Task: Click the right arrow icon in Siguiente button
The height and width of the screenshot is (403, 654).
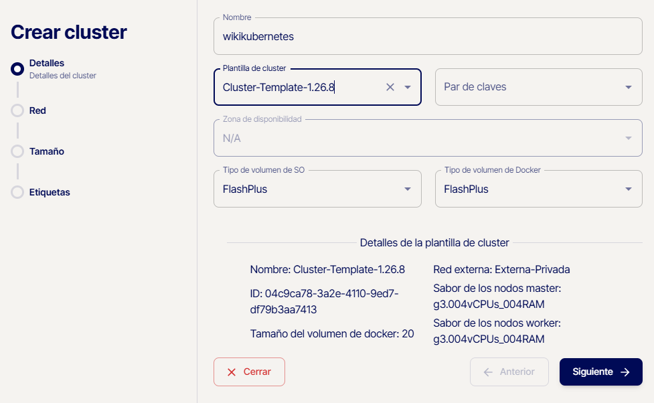Action: (625, 372)
